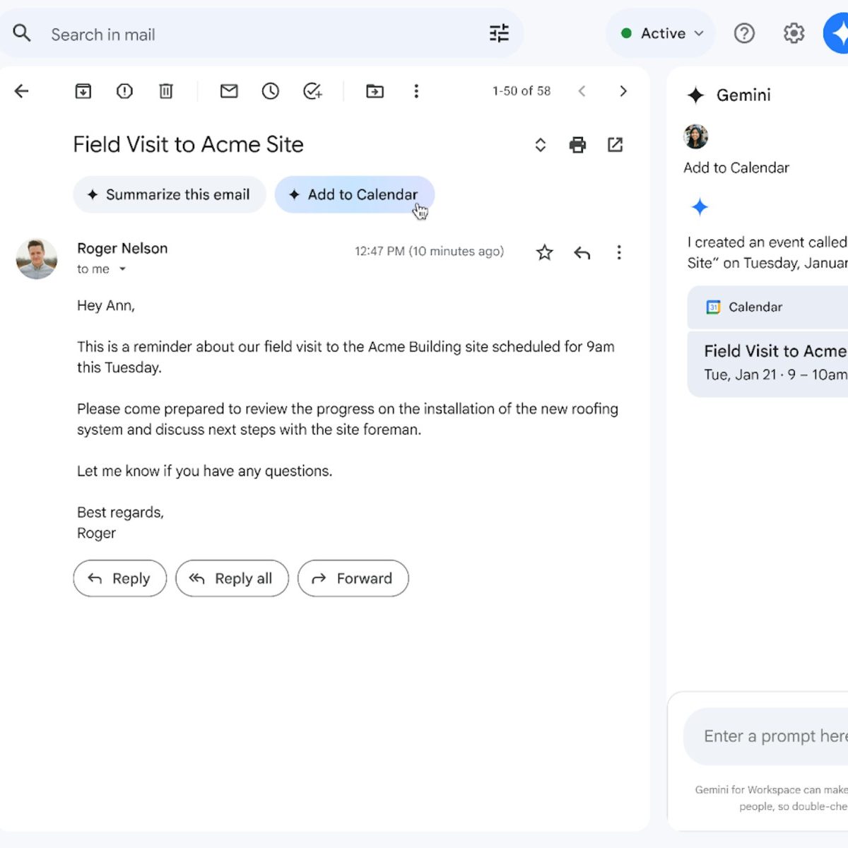This screenshot has width=848, height=848.
Task: Snooze this email with the clock icon
Action: point(271,91)
